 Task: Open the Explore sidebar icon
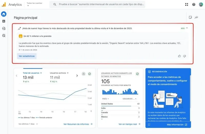point(4,28)
